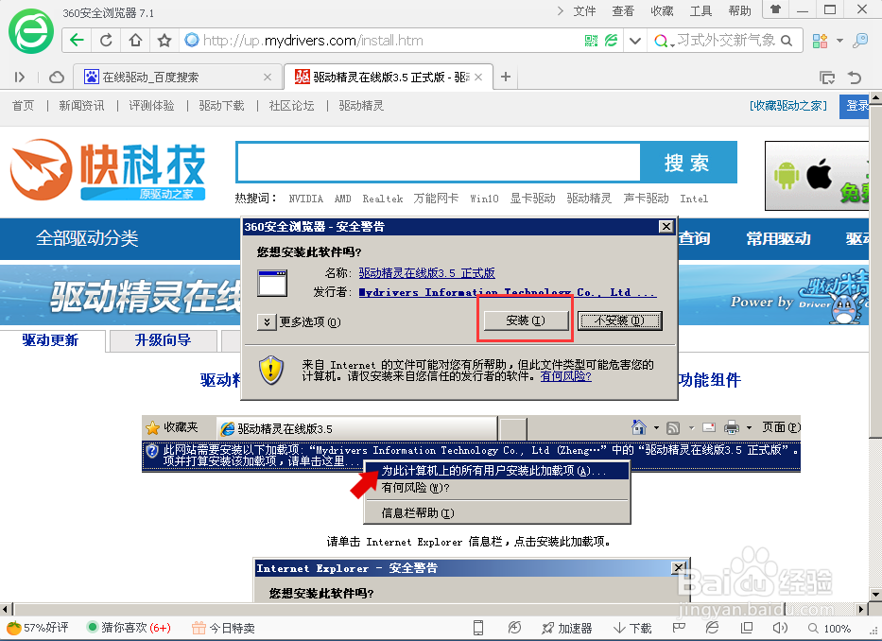Click the browser back arrow button
Image resolution: width=882 pixels, height=641 pixels.
pyautogui.click(x=78, y=41)
